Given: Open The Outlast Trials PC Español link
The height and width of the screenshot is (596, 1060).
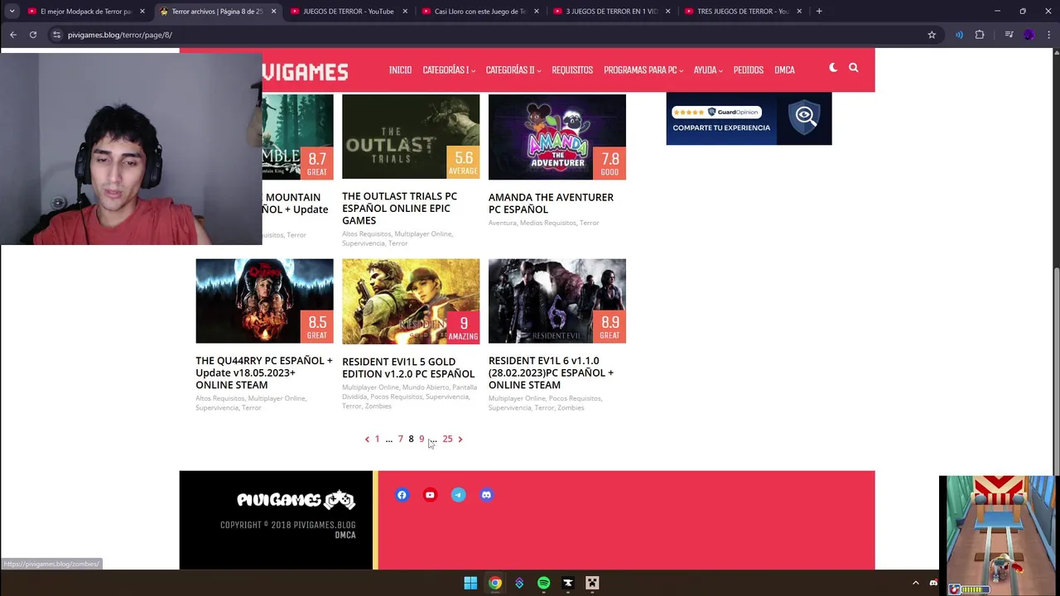Looking at the screenshot, I should [400, 209].
